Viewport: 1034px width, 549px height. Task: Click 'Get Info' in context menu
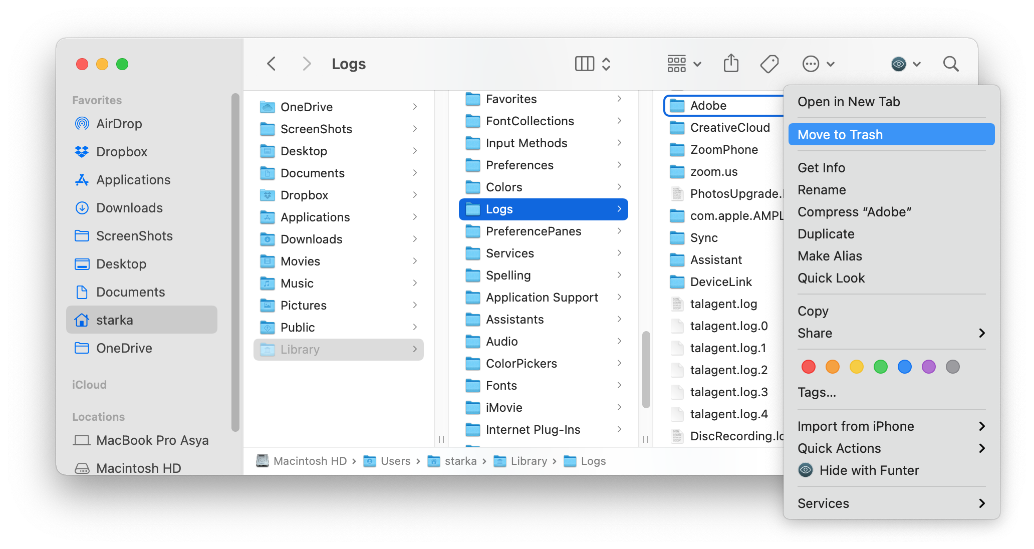tap(821, 168)
